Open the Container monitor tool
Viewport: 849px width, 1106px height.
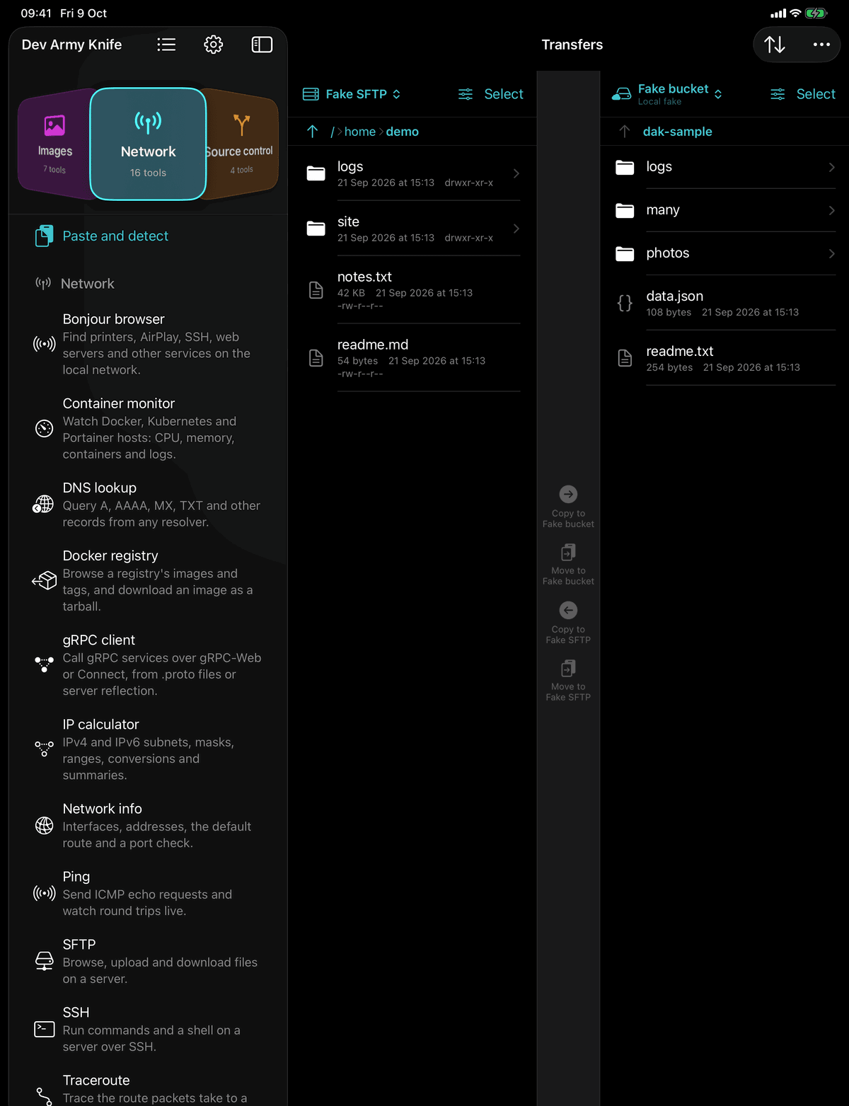148,428
